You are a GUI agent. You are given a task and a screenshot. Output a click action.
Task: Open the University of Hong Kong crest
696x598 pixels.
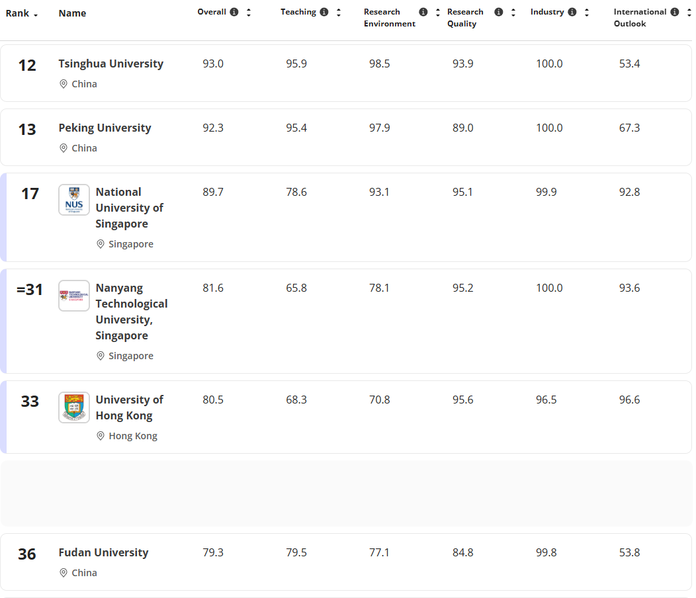pyautogui.click(x=74, y=407)
